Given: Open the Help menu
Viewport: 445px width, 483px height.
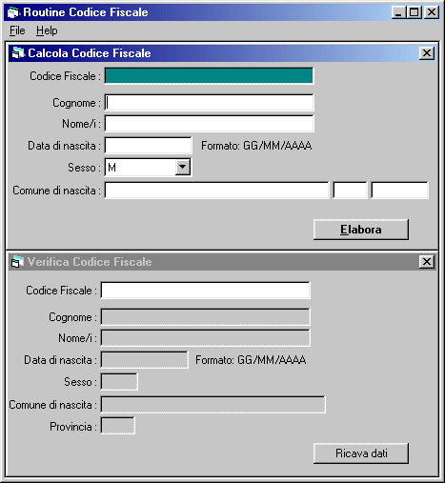Looking at the screenshot, I should pyautogui.click(x=47, y=30).
